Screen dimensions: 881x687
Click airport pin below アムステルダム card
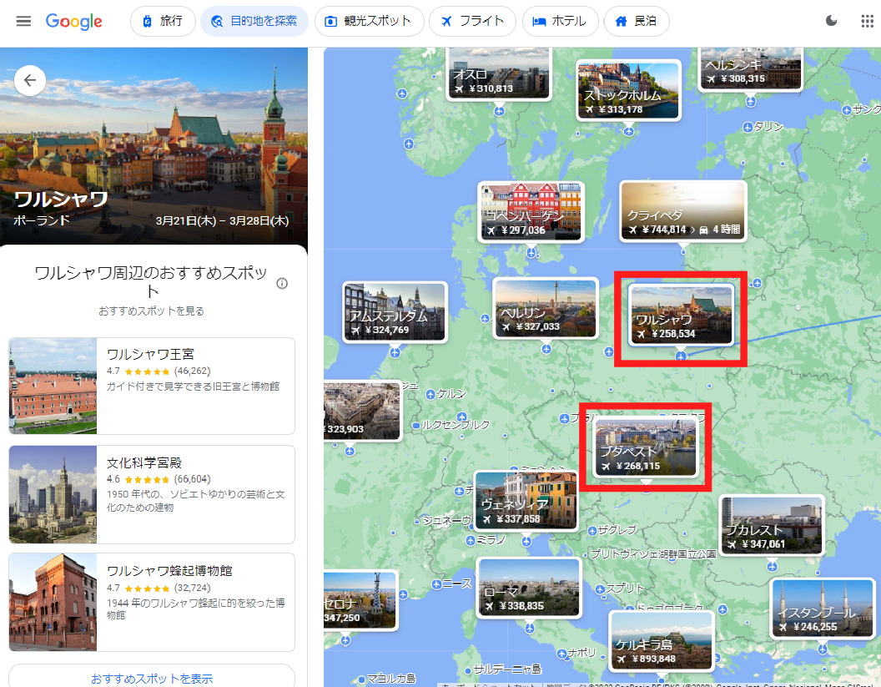coord(395,352)
